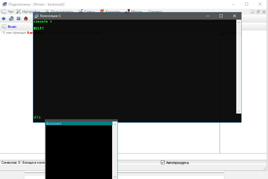Click the speech bubble icon beside #main
The height and width of the screenshot is (179, 268).
(4, 26)
